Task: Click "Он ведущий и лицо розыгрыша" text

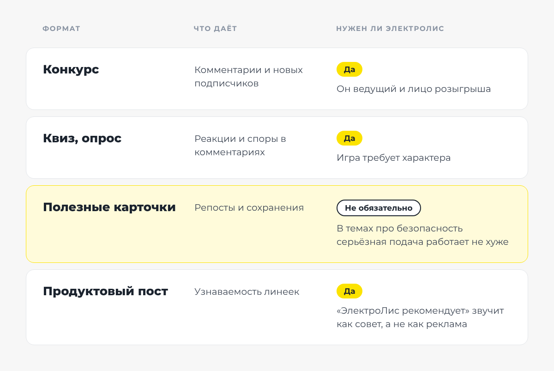Action: pyautogui.click(x=414, y=89)
